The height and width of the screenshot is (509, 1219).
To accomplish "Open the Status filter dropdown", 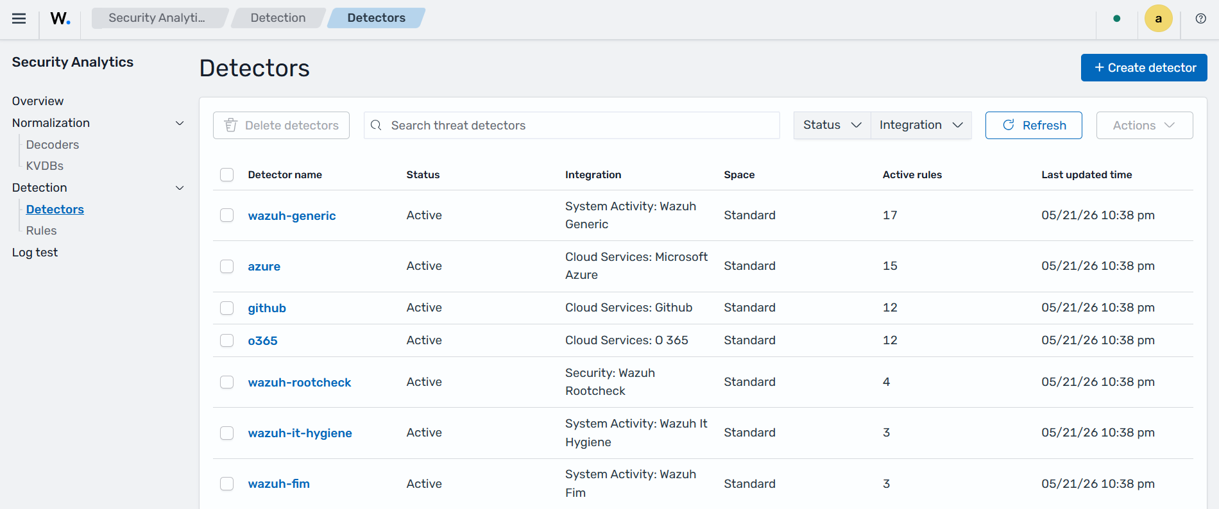I will tap(832, 125).
